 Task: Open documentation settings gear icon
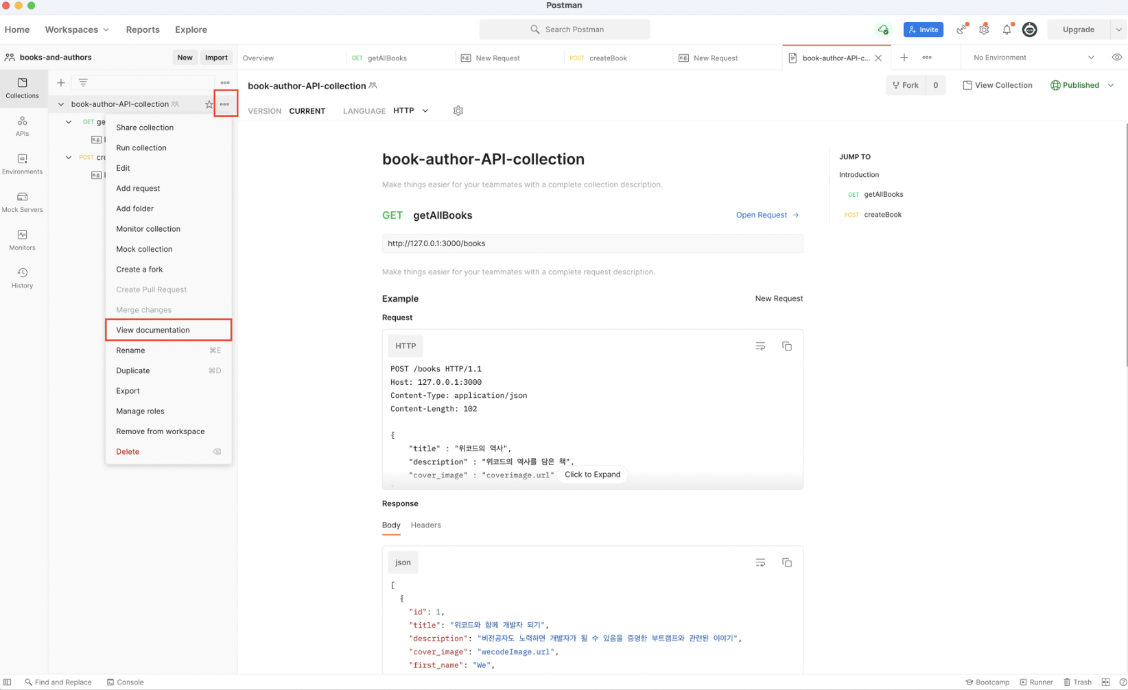click(x=458, y=110)
